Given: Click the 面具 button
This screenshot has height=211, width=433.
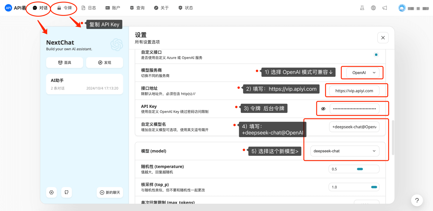Looking at the screenshot, I should pos(65,63).
